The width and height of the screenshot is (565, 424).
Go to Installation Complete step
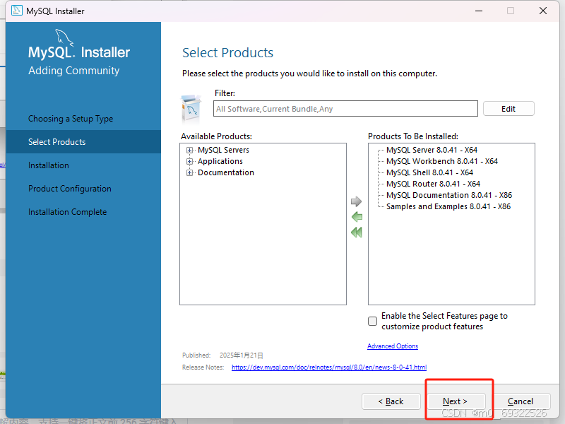[67, 212]
